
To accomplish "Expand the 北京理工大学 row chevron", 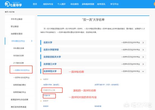I will pyautogui.click(x=143, y=64).
